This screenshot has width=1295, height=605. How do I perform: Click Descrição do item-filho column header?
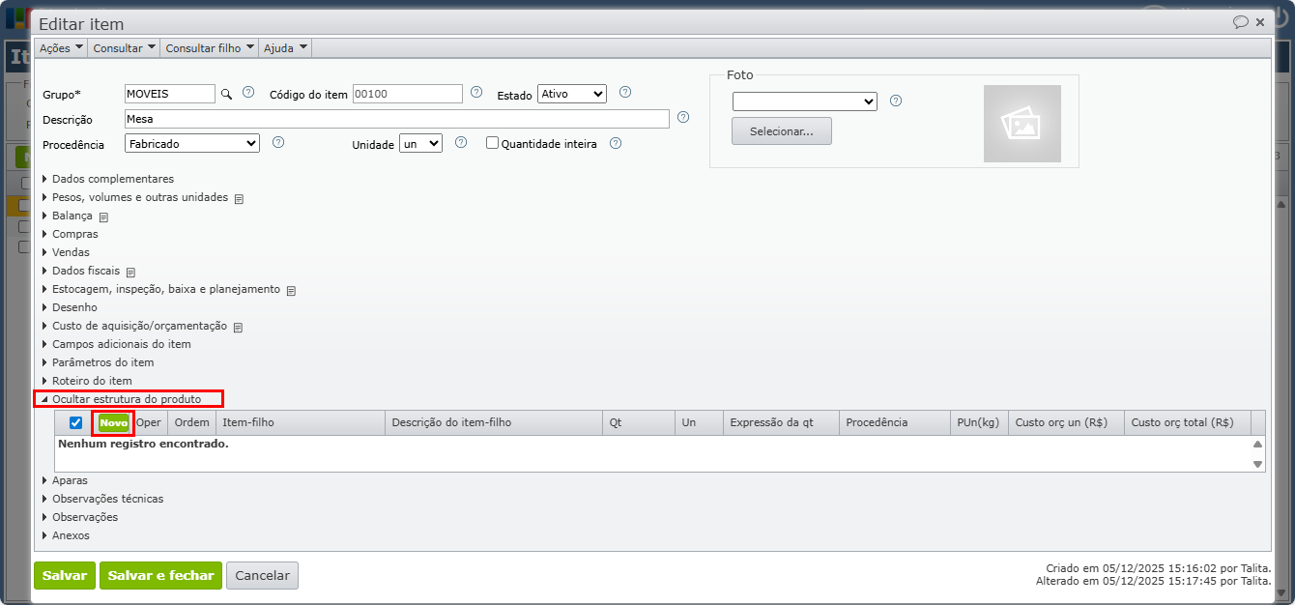point(493,422)
